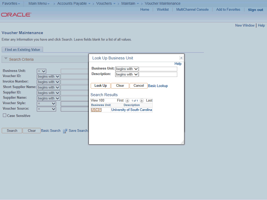
Task: Go to Home link
Action: coord(145,10)
